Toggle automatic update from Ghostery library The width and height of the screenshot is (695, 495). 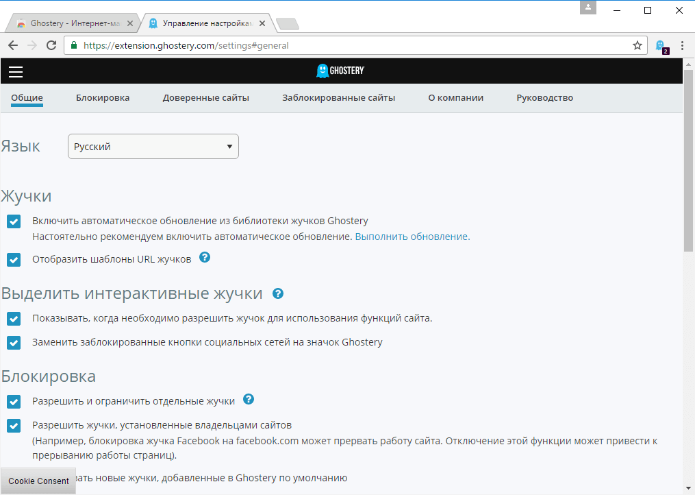coord(14,221)
